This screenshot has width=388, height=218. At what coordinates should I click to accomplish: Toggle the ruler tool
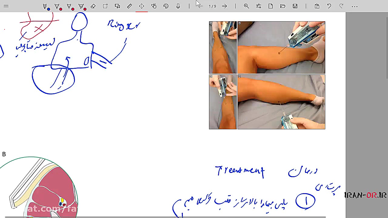tap(129, 6)
